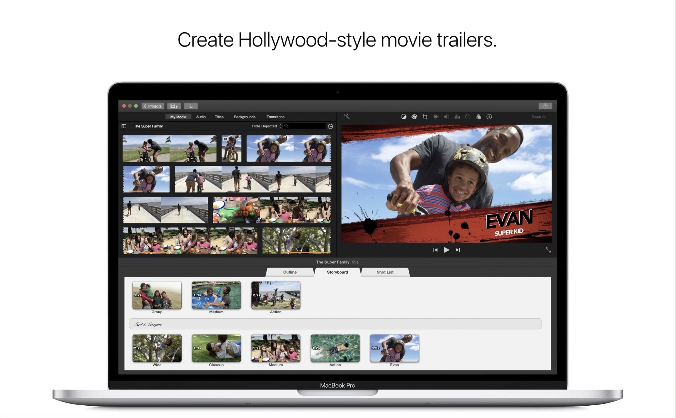Switch to Transitions tab
The image size is (676, 418).
pos(276,117)
